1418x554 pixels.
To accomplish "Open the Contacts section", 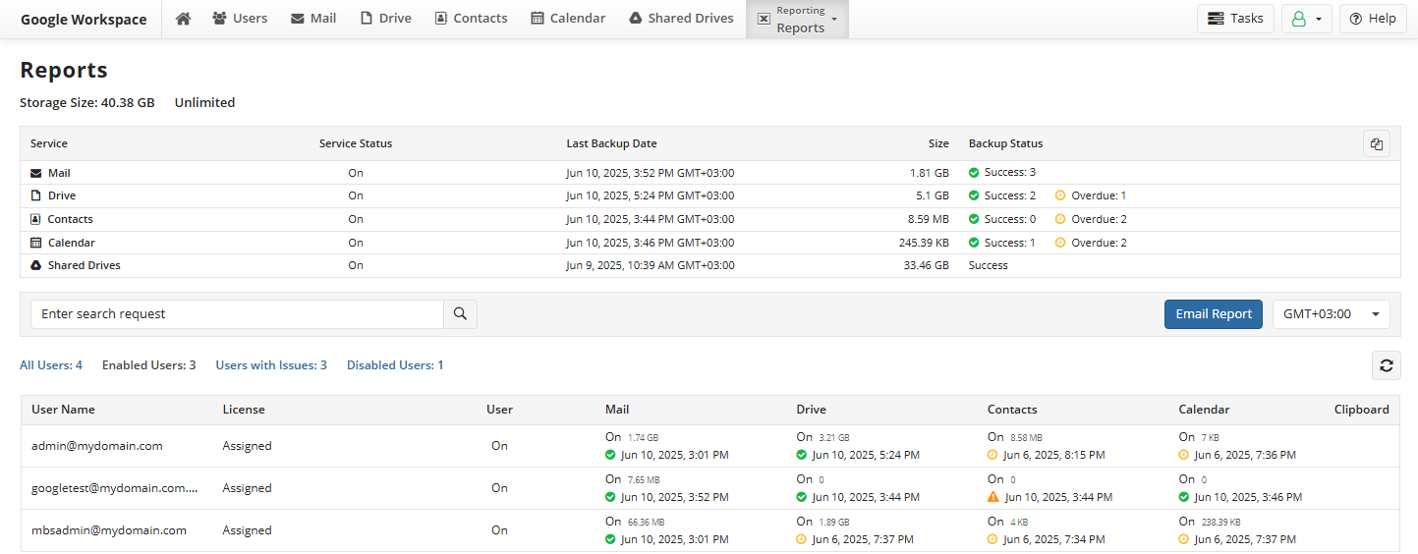I will pos(471,19).
